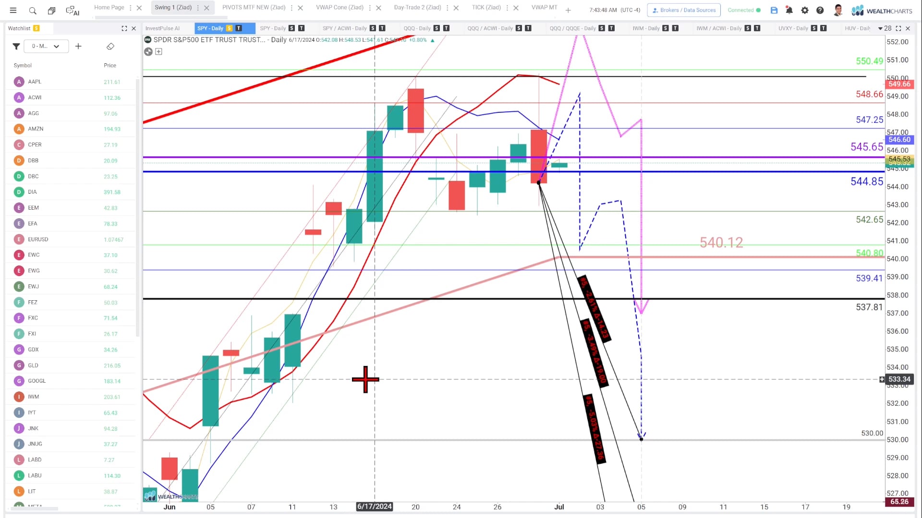Close the Home Page tab
Image resolution: width=922 pixels, height=518 pixels.
pyautogui.click(x=139, y=8)
